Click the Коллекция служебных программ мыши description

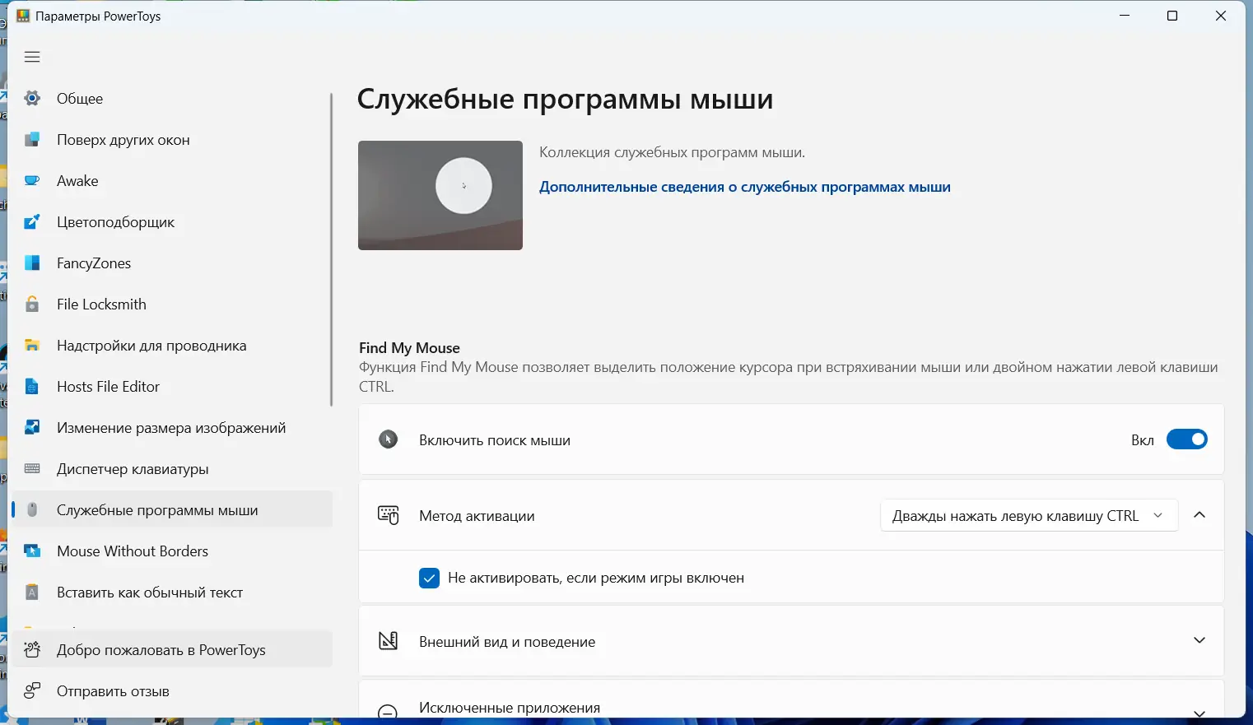[672, 152]
